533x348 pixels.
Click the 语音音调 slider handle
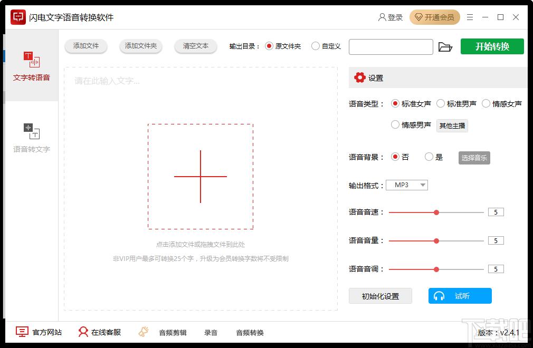(436, 269)
